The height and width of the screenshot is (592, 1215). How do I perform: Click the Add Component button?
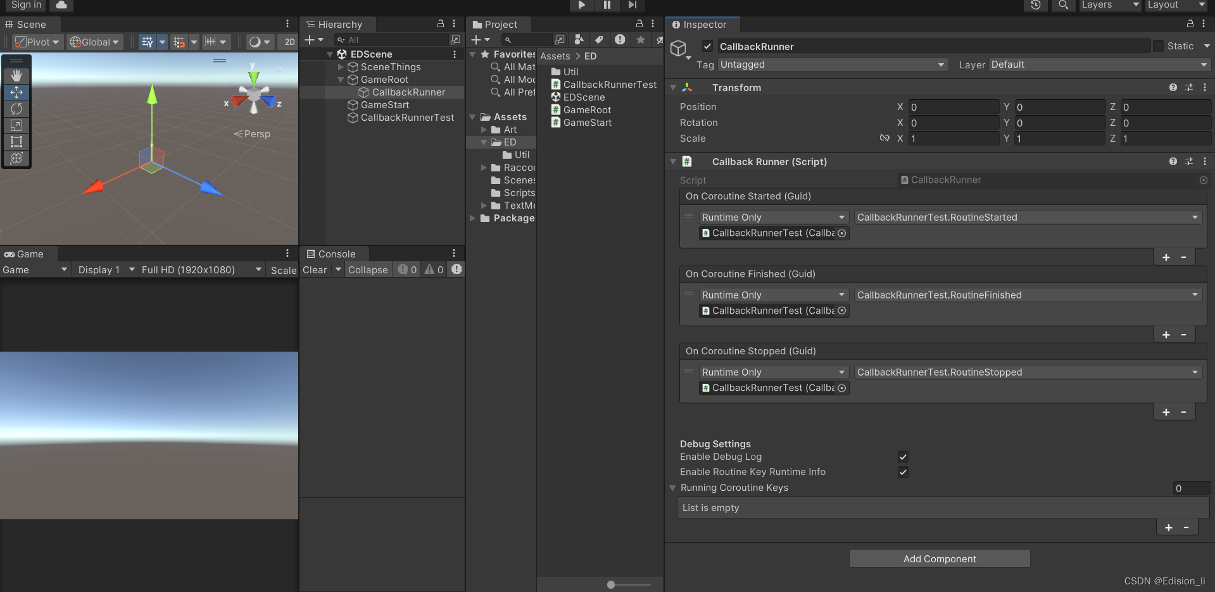point(939,558)
